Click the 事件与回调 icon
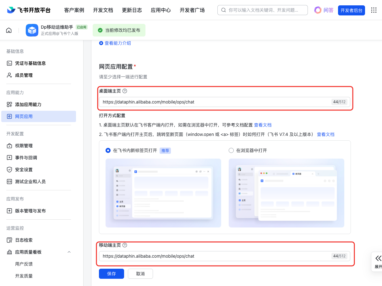382x286 pixels. point(9,158)
